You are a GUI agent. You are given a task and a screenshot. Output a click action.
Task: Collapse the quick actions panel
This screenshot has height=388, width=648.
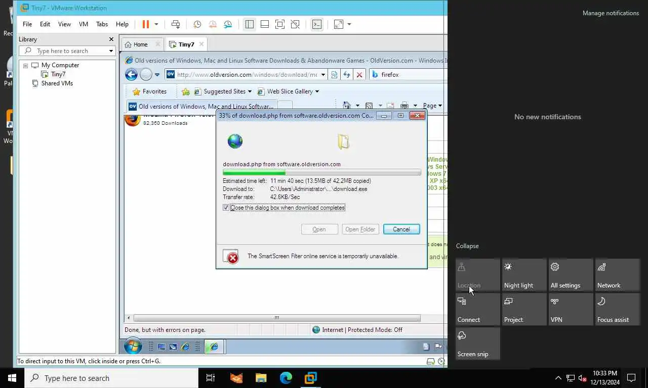click(467, 246)
